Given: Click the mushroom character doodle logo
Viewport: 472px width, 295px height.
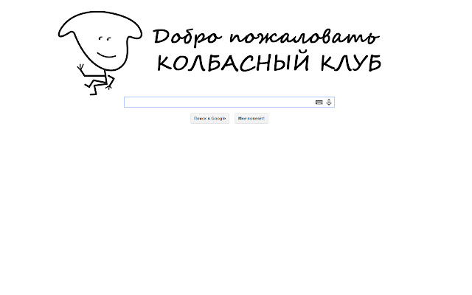Looking at the screenshot, I should pyautogui.click(x=100, y=53).
